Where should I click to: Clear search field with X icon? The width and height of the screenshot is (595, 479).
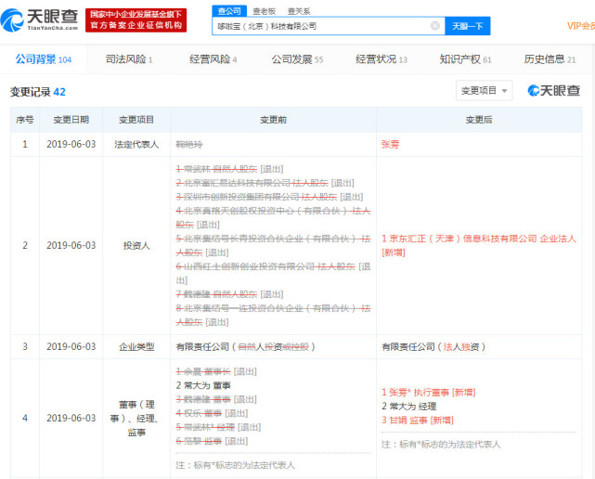pyautogui.click(x=434, y=26)
